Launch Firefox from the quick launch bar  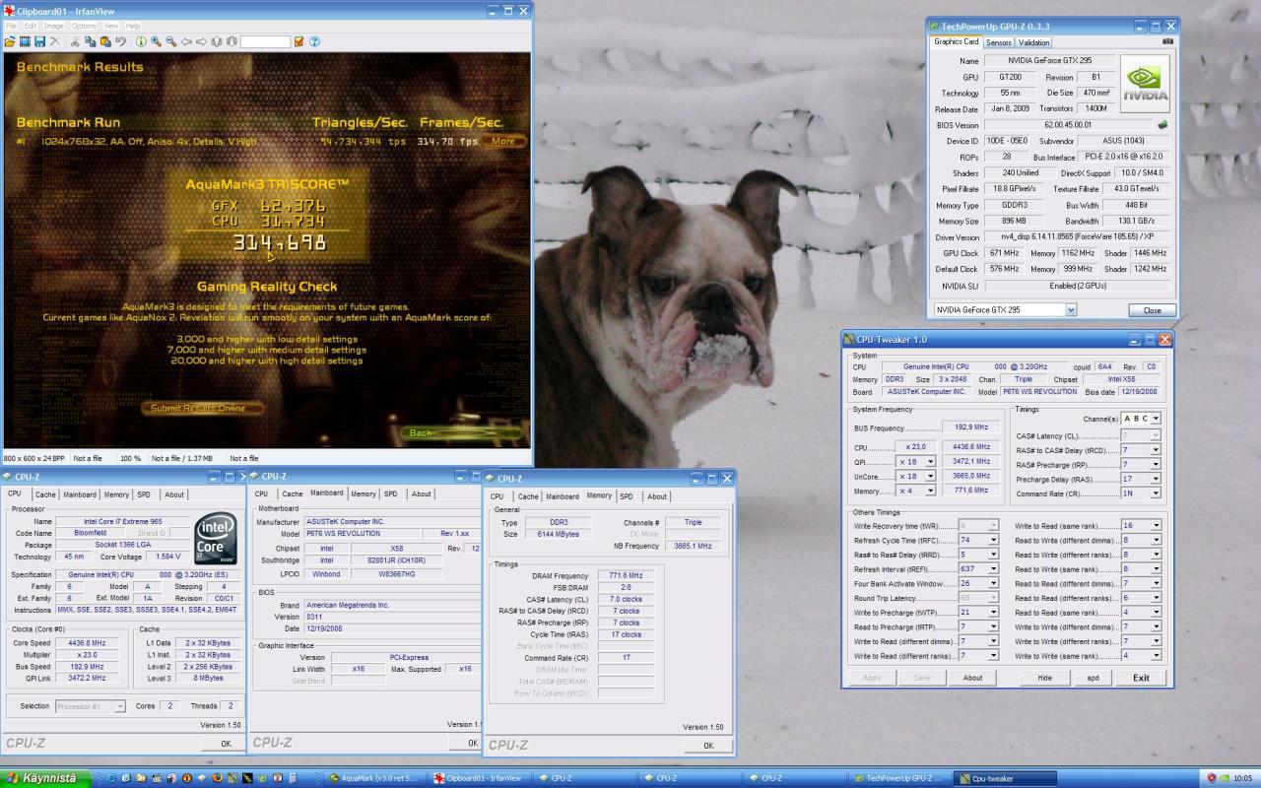tap(217, 778)
